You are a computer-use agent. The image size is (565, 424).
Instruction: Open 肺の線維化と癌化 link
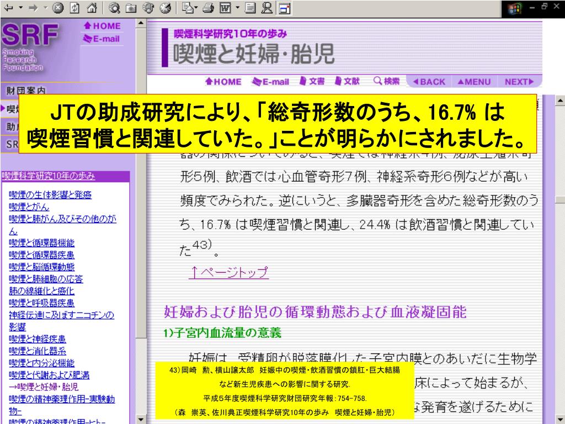pos(41,291)
